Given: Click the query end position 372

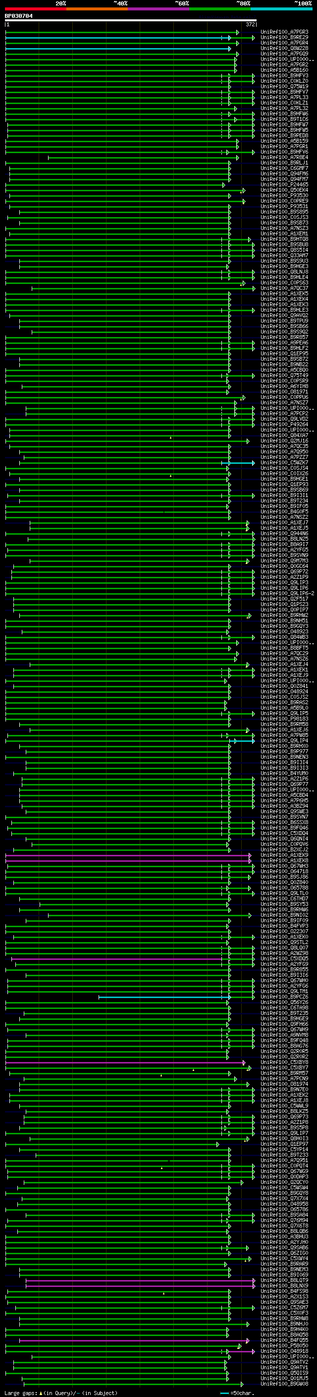Looking at the screenshot, I should pyautogui.click(x=250, y=24).
